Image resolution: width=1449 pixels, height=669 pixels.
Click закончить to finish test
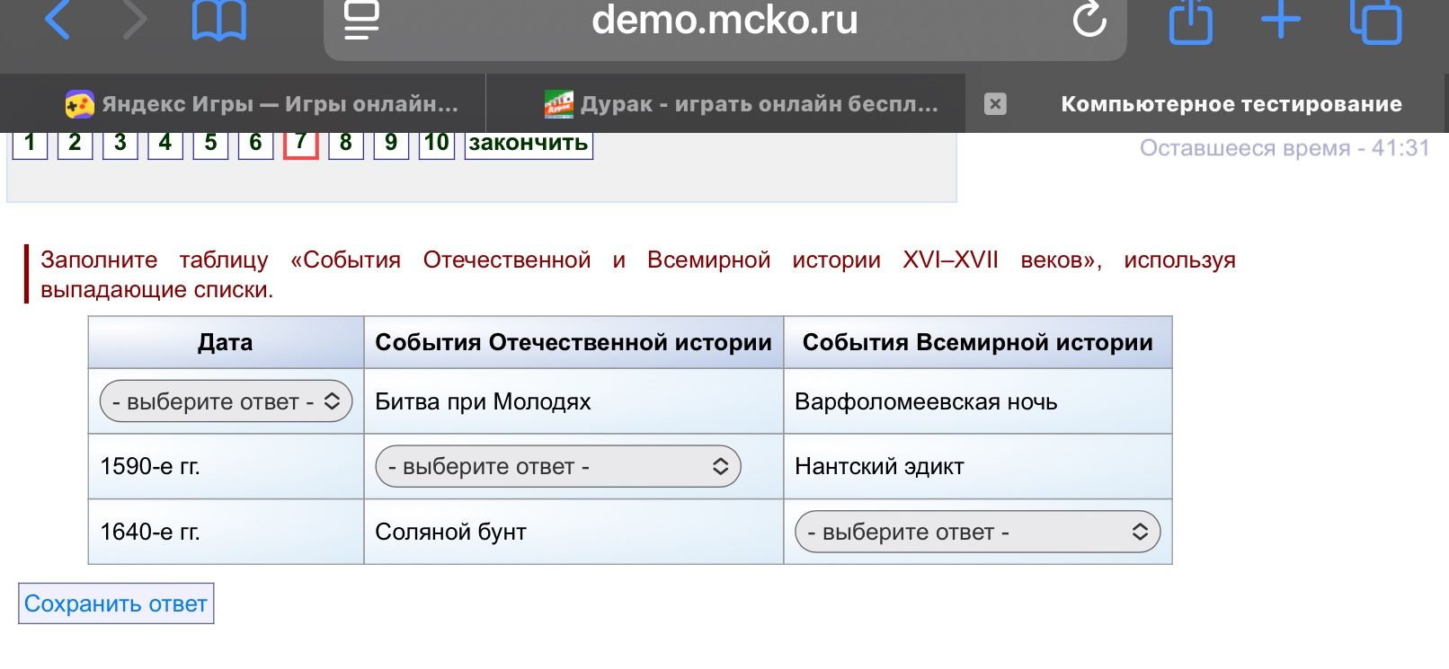529,144
